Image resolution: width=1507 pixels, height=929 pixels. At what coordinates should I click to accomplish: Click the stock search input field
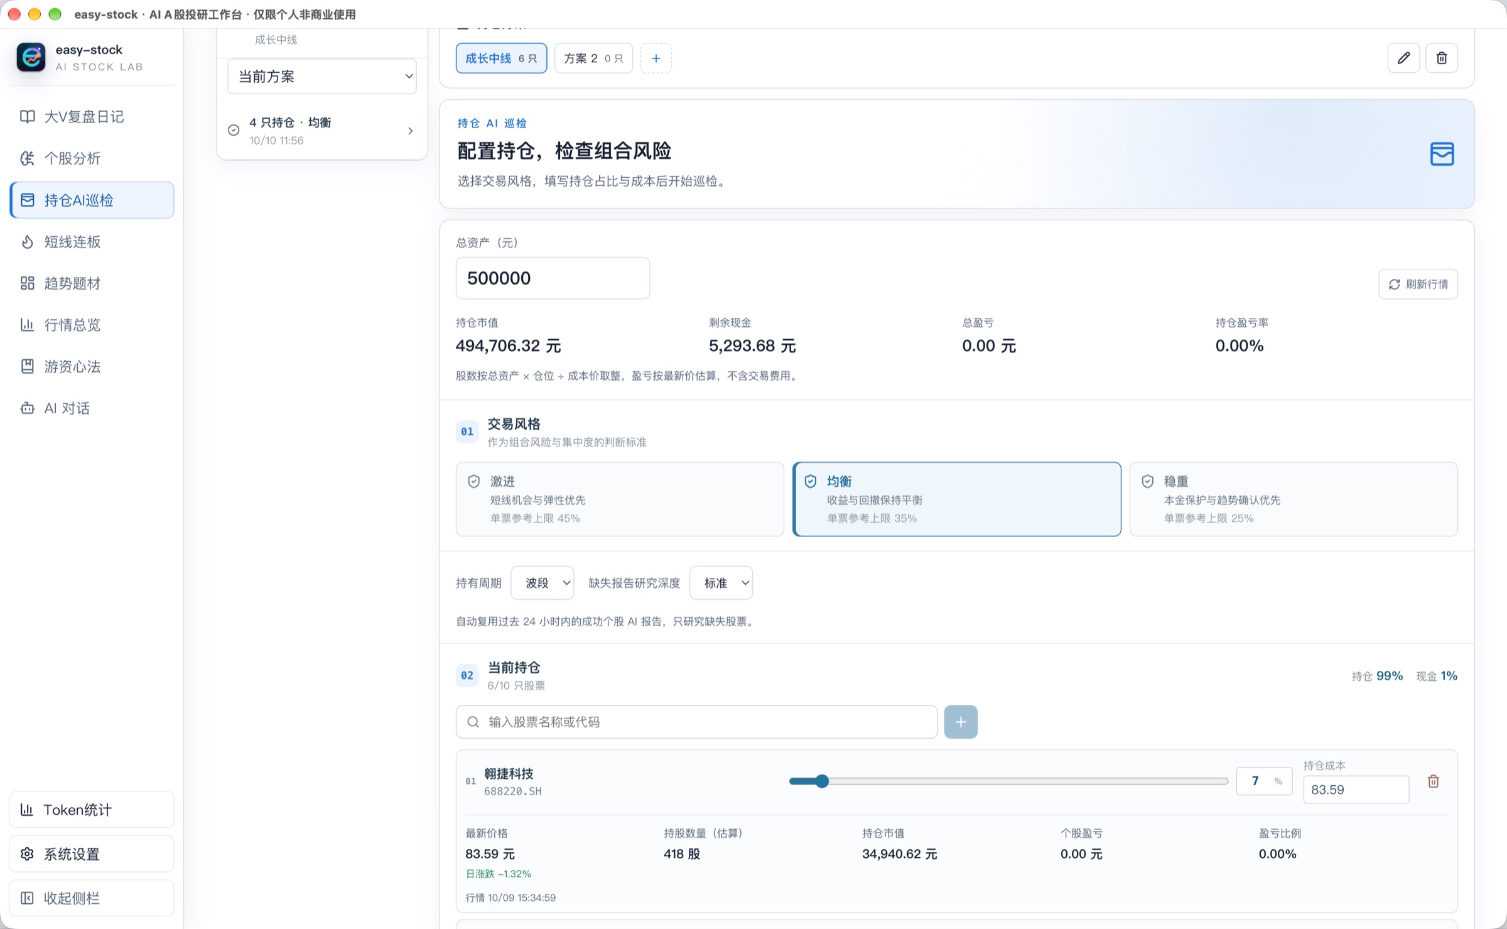[x=696, y=722]
